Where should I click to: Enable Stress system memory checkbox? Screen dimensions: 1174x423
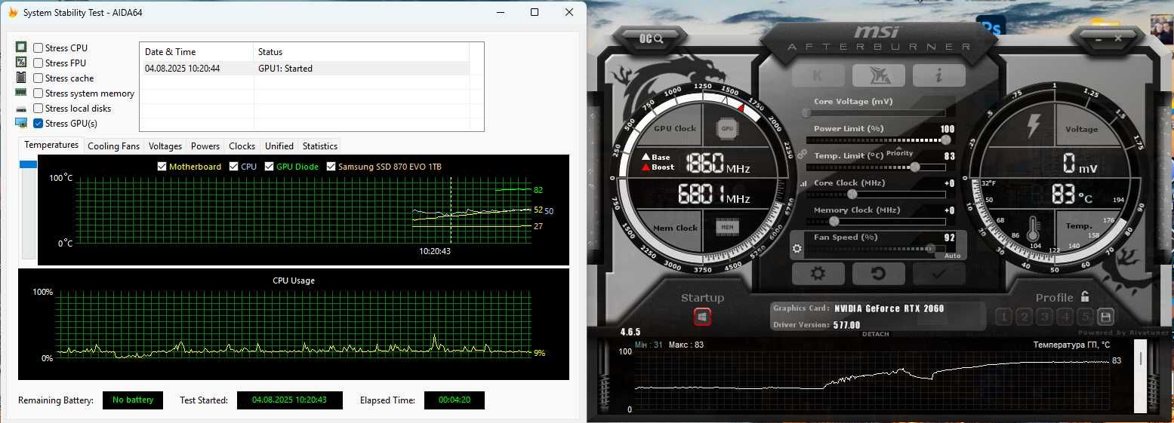[x=39, y=93]
